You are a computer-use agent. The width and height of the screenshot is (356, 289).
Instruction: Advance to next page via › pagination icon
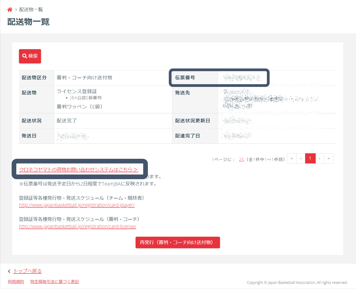point(320,158)
